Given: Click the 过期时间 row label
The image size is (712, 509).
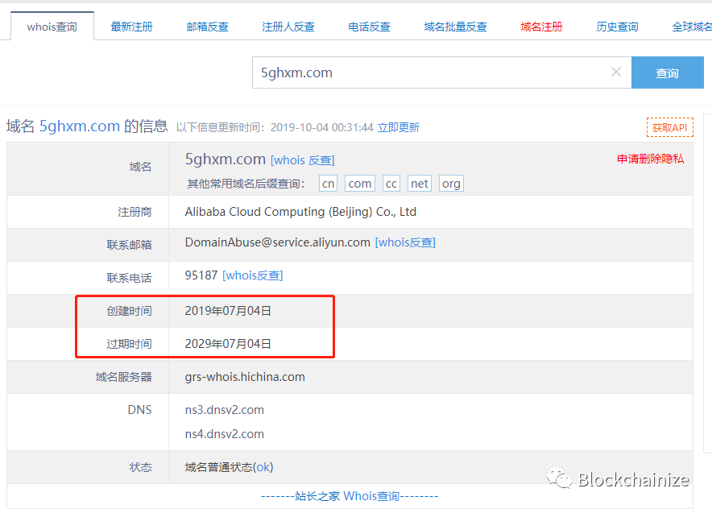Looking at the screenshot, I should click(129, 344).
